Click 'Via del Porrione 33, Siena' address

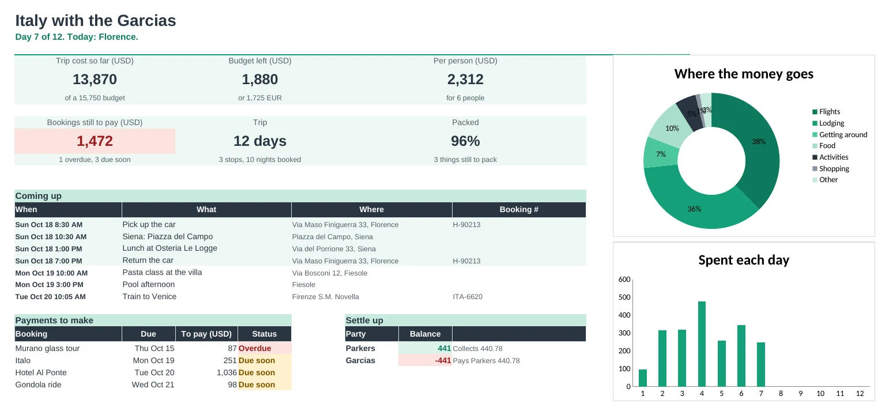tap(334, 249)
